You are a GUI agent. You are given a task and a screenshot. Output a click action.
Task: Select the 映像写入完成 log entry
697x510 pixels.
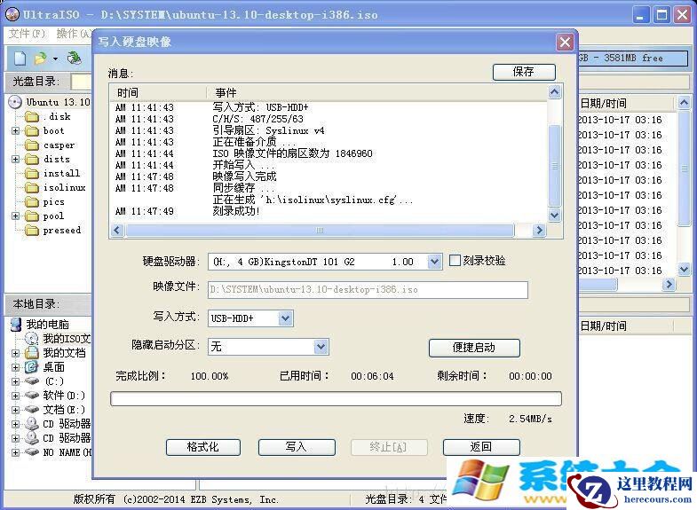244,177
